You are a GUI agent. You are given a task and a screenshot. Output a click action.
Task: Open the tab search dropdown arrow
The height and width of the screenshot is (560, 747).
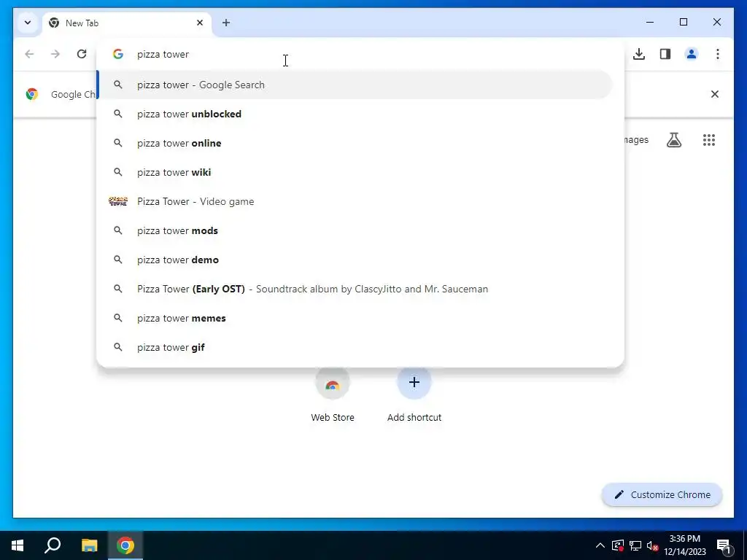[x=28, y=23]
